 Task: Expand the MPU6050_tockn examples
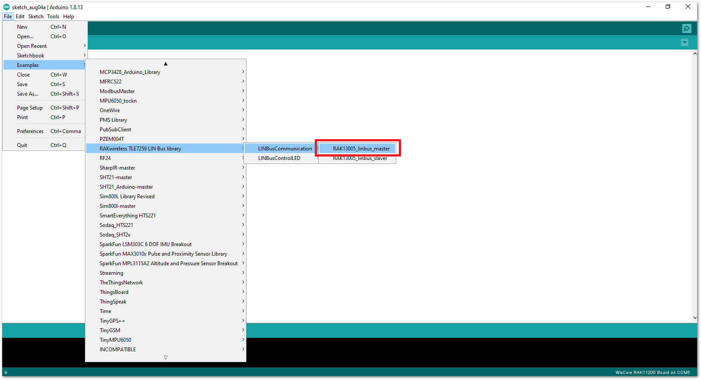tap(166, 101)
